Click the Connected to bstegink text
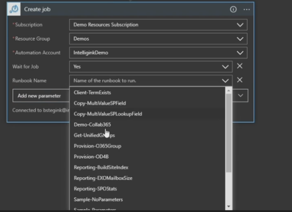This screenshot has height=212, width=292. coord(41,110)
